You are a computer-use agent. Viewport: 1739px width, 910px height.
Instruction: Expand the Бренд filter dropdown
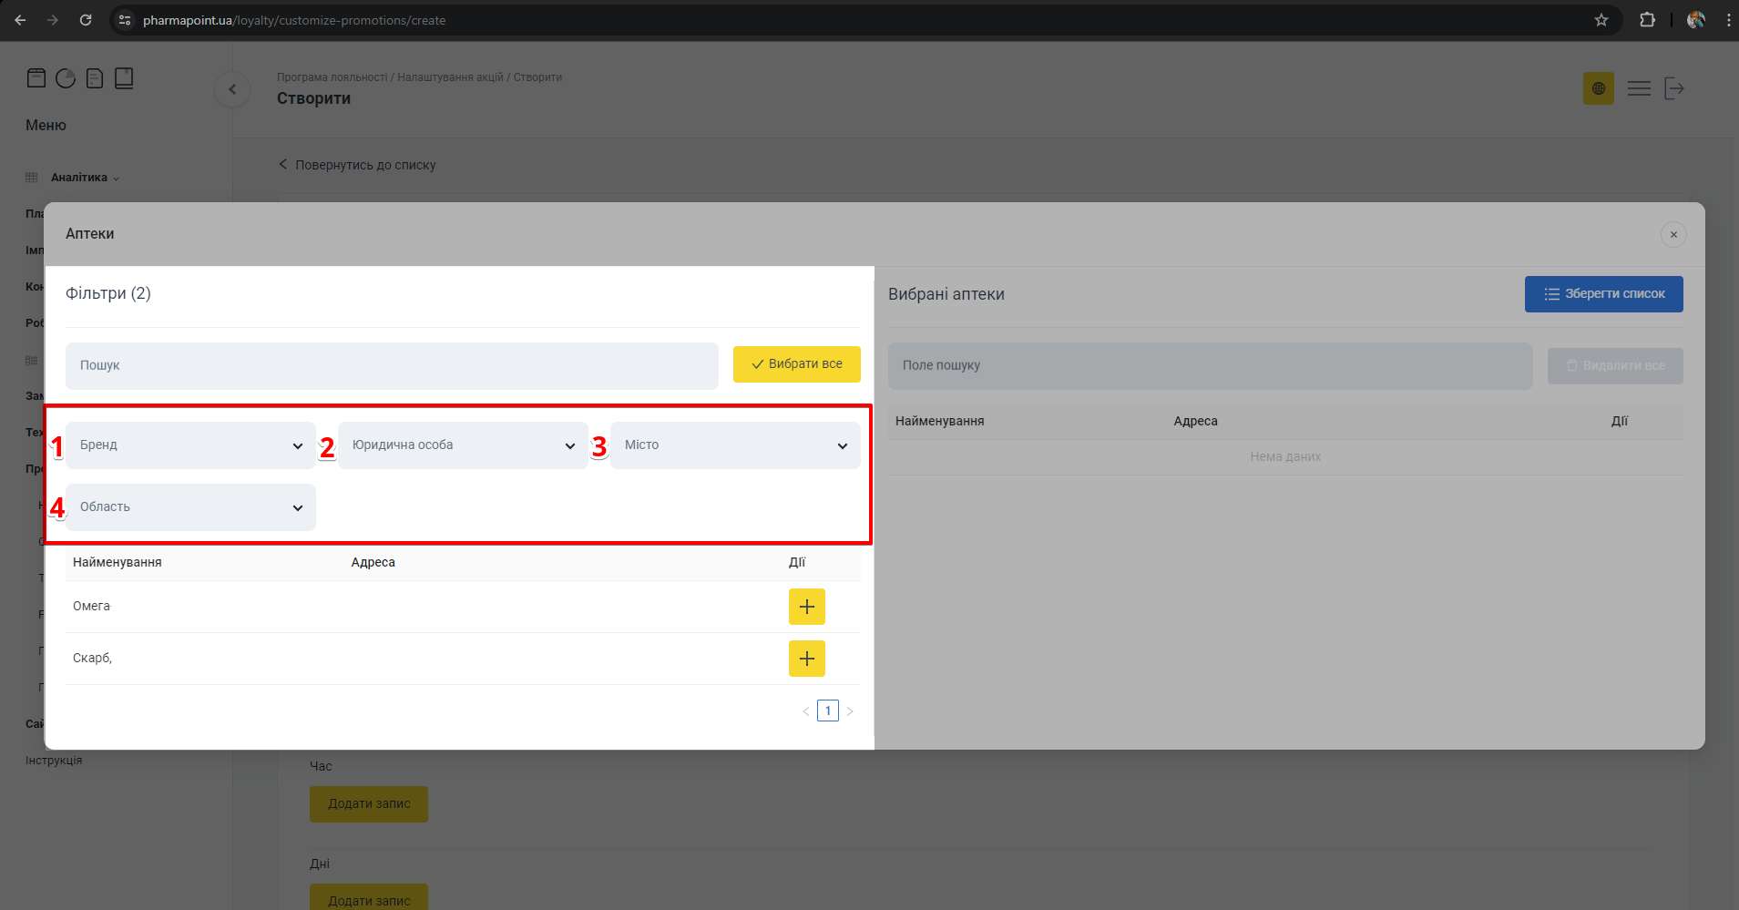(190, 445)
